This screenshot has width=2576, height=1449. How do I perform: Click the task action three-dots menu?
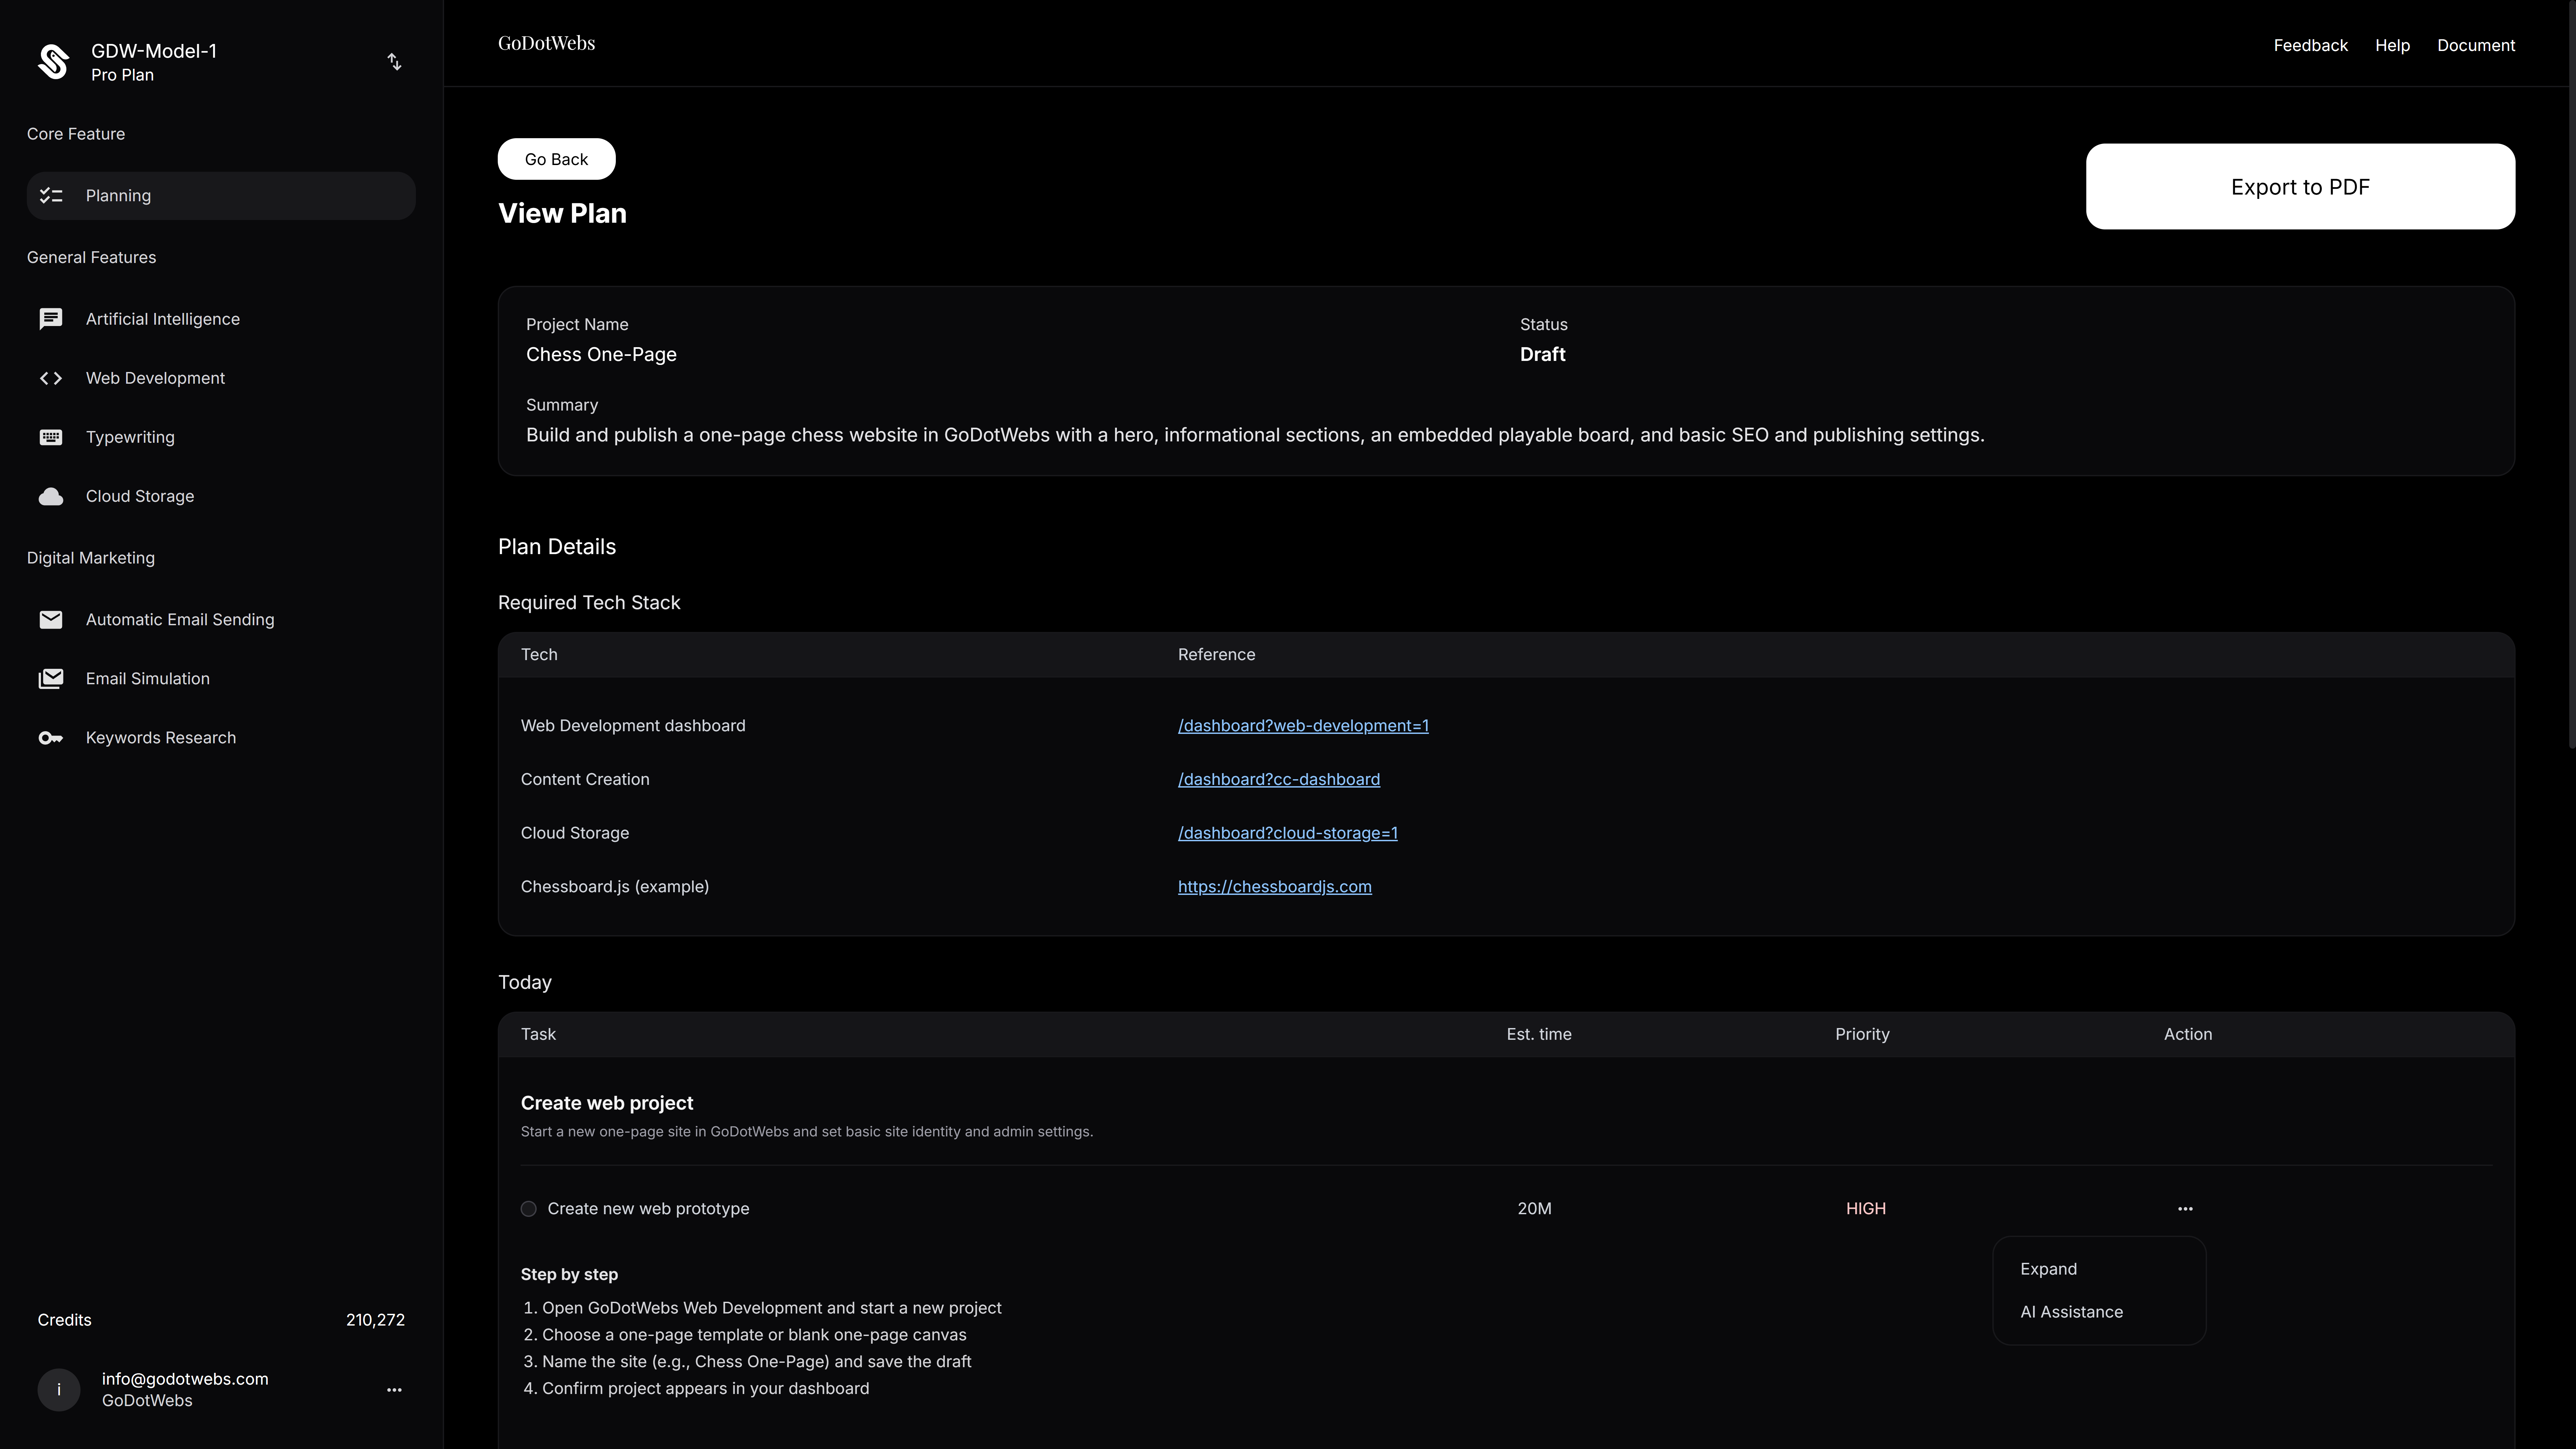point(2185,1209)
